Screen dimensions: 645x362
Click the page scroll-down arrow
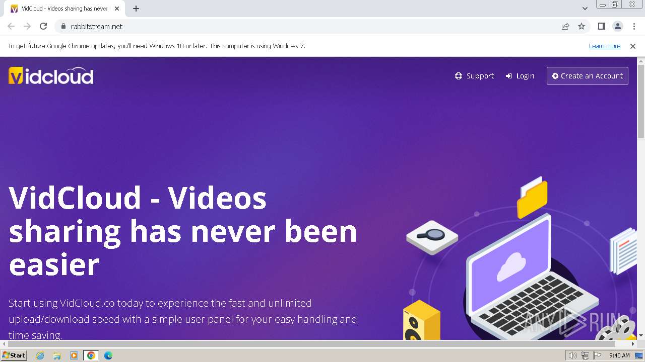point(641,335)
